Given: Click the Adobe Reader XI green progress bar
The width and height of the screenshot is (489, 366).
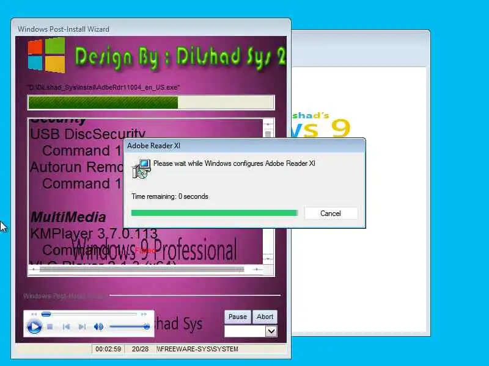Looking at the screenshot, I should (215, 213).
